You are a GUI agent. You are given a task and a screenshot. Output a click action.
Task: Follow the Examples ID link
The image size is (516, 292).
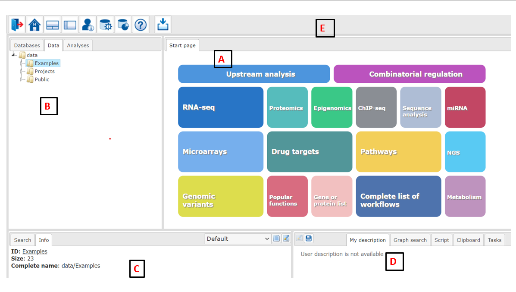[35, 251]
